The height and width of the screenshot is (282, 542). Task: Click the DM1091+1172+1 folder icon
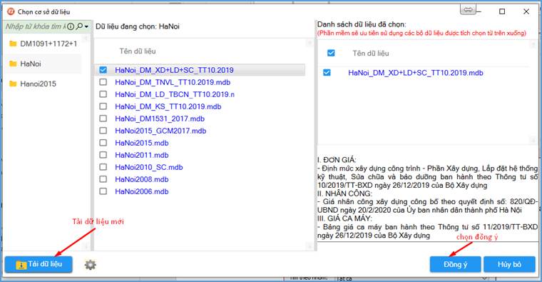click(x=13, y=44)
